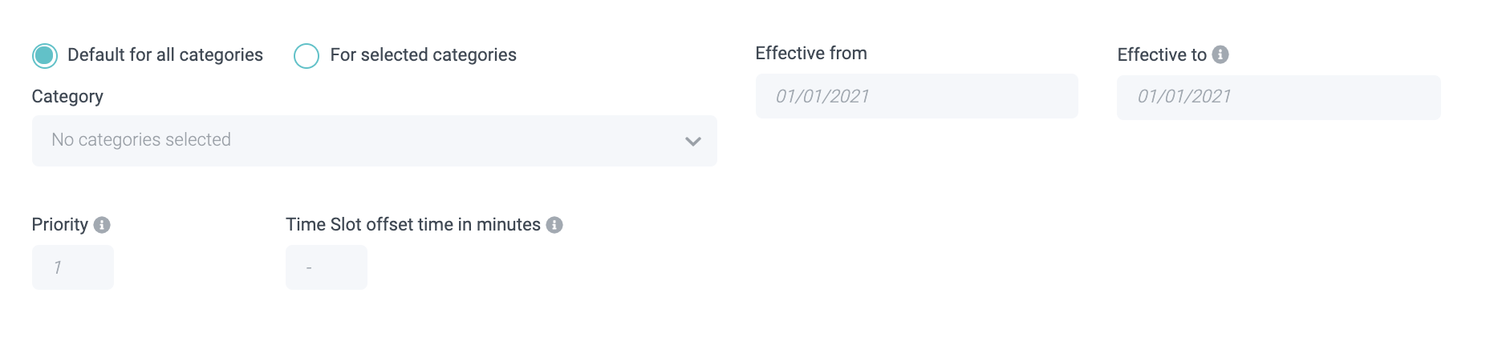Enable the For selected categories radio button
The width and height of the screenshot is (1494, 357).
[x=307, y=55]
